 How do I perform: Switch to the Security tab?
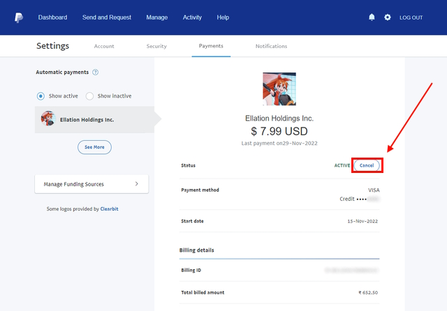(156, 46)
